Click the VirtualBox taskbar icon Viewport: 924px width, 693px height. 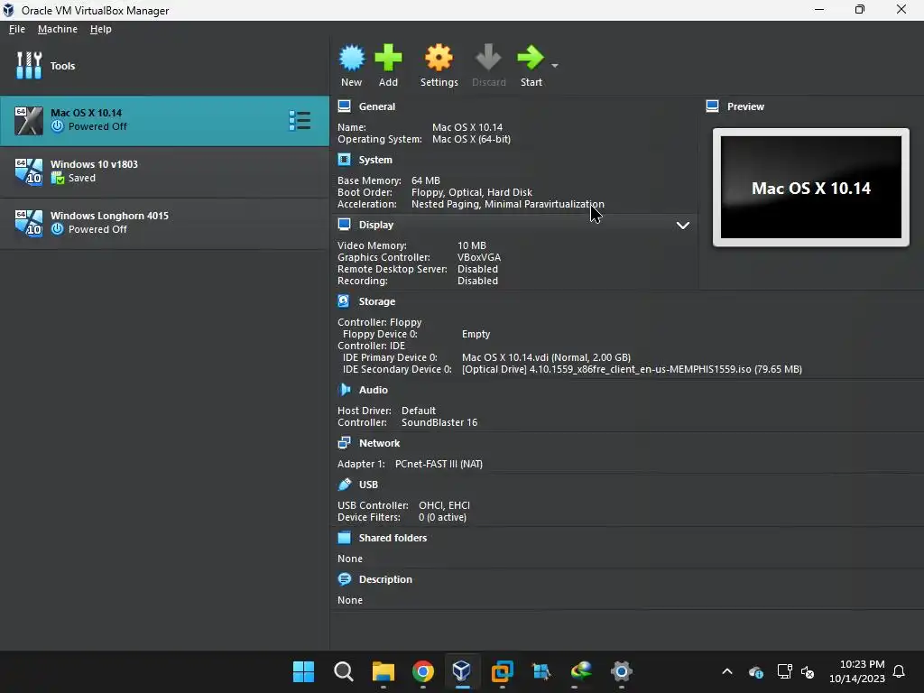(463, 671)
